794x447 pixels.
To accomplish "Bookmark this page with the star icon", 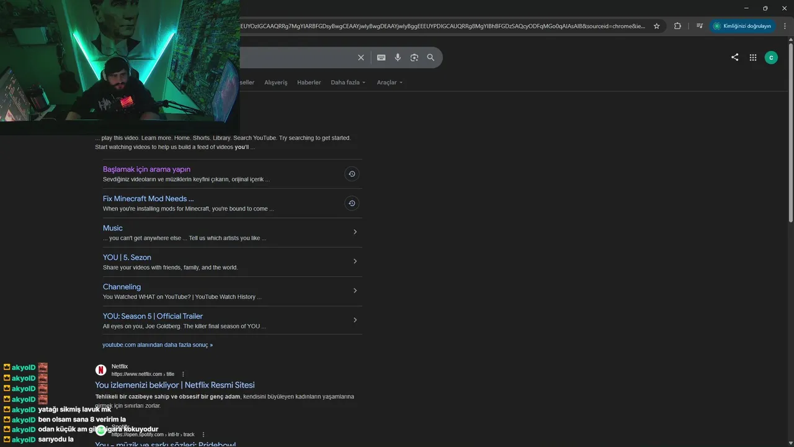I will click(657, 26).
